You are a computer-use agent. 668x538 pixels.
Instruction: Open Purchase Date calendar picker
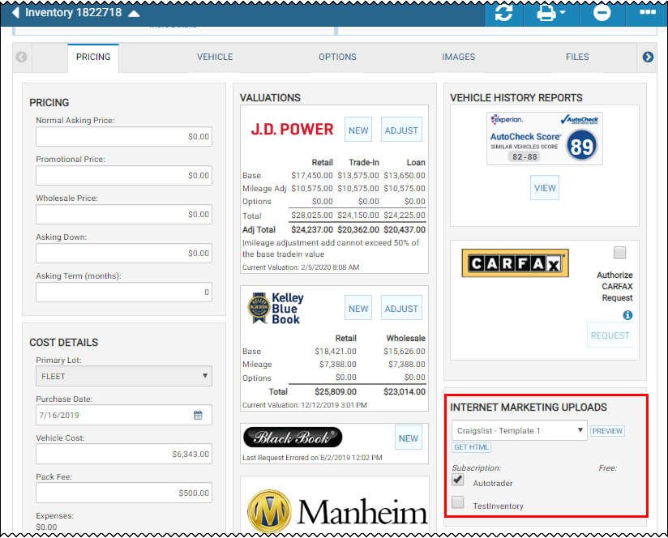tap(198, 416)
